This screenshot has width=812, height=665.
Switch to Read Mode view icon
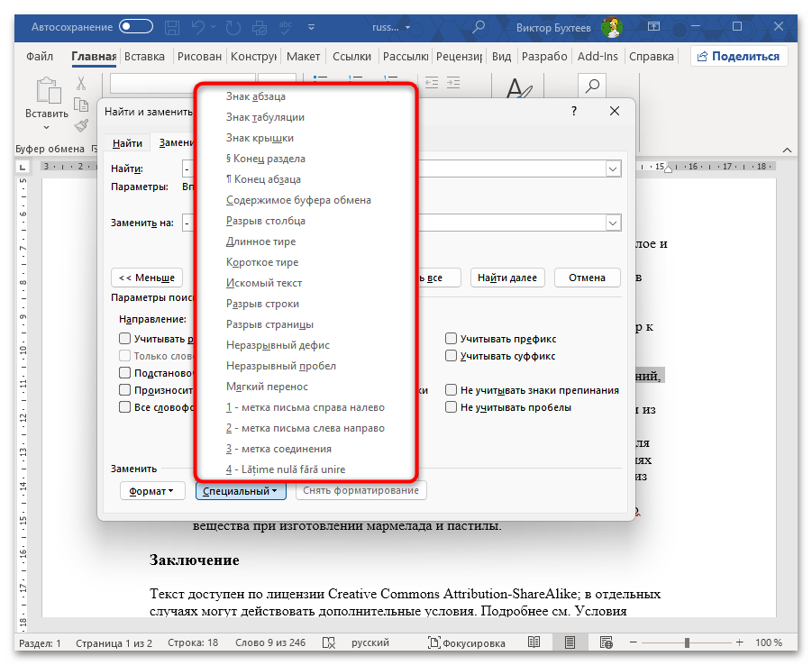534,642
